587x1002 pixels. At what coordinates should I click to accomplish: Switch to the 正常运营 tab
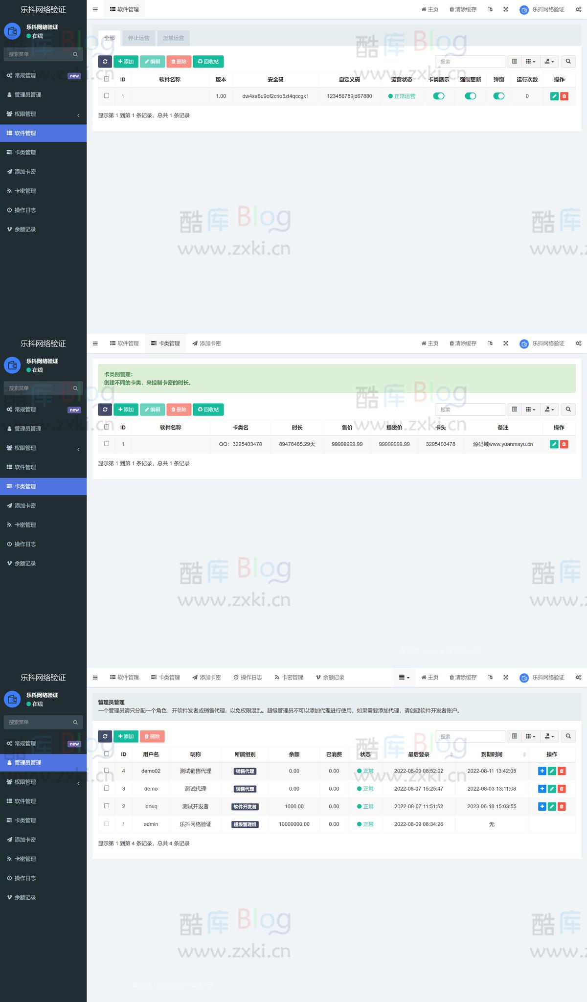tap(173, 38)
